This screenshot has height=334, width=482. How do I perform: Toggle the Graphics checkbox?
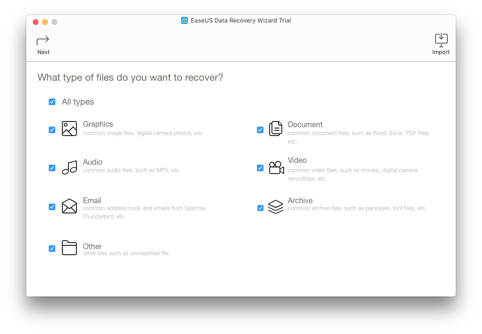52,130
